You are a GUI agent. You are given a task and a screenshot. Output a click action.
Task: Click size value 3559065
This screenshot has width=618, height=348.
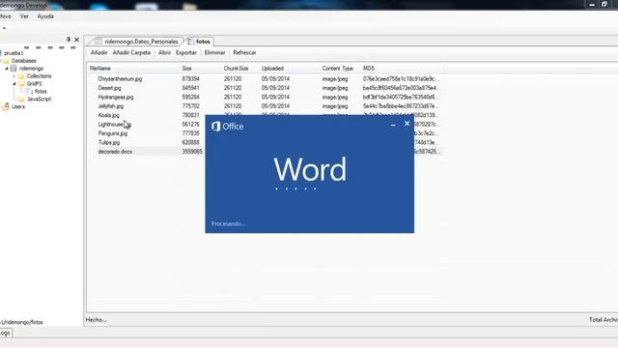tap(192, 152)
